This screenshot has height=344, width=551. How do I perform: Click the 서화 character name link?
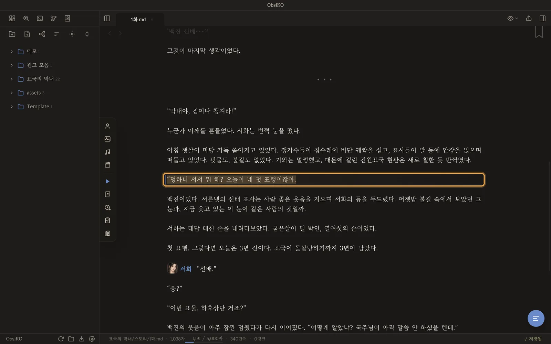tap(186, 269)
